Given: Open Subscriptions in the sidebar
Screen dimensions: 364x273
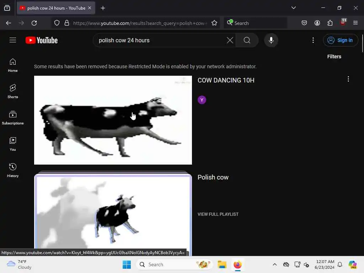Looking at the screenshot, I should (13, 118).
